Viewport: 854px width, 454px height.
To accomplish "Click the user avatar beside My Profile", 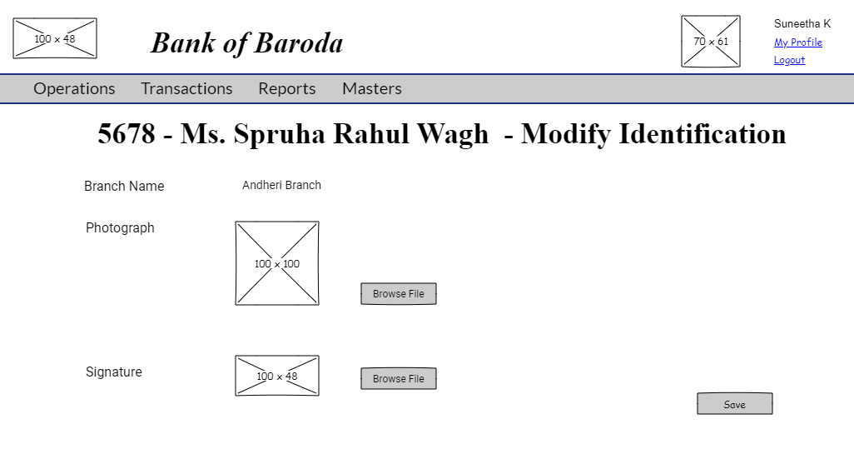I will click(x=711, y=42).
